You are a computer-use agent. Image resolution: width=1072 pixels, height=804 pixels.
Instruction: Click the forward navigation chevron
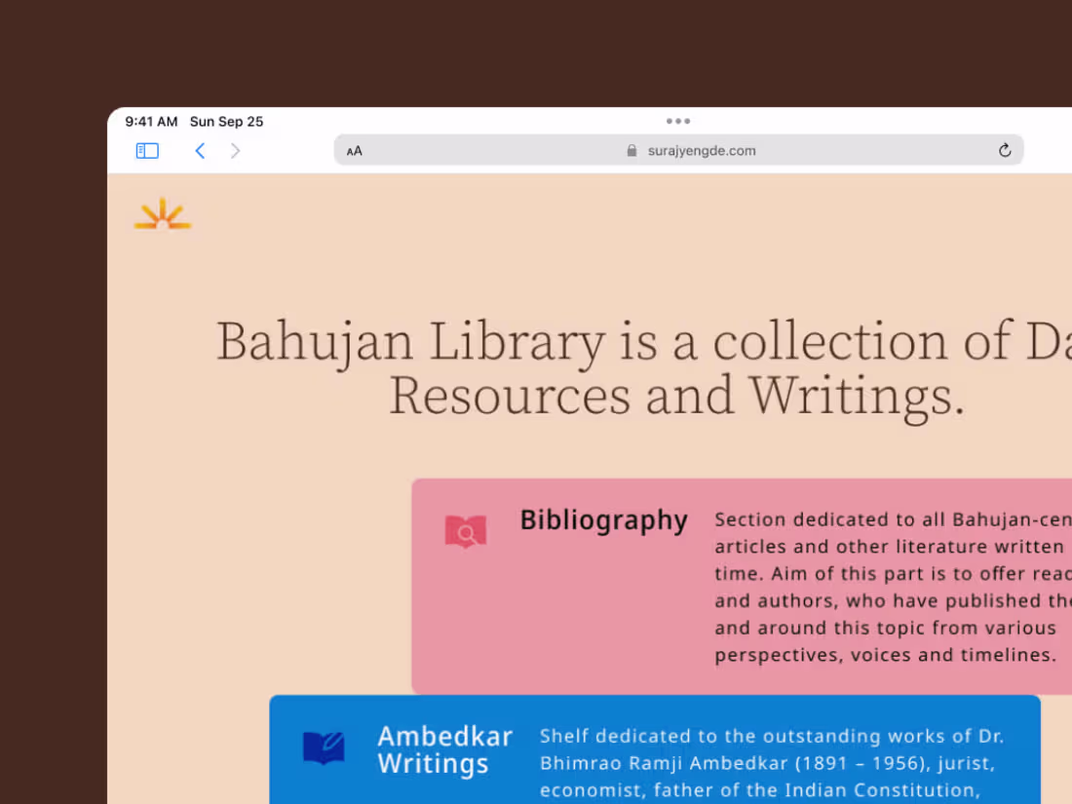(235, 150)
